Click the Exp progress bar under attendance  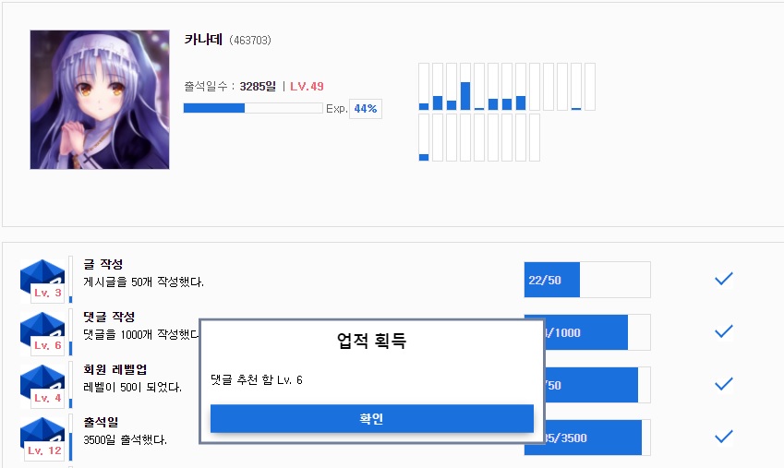click(252, 108)
